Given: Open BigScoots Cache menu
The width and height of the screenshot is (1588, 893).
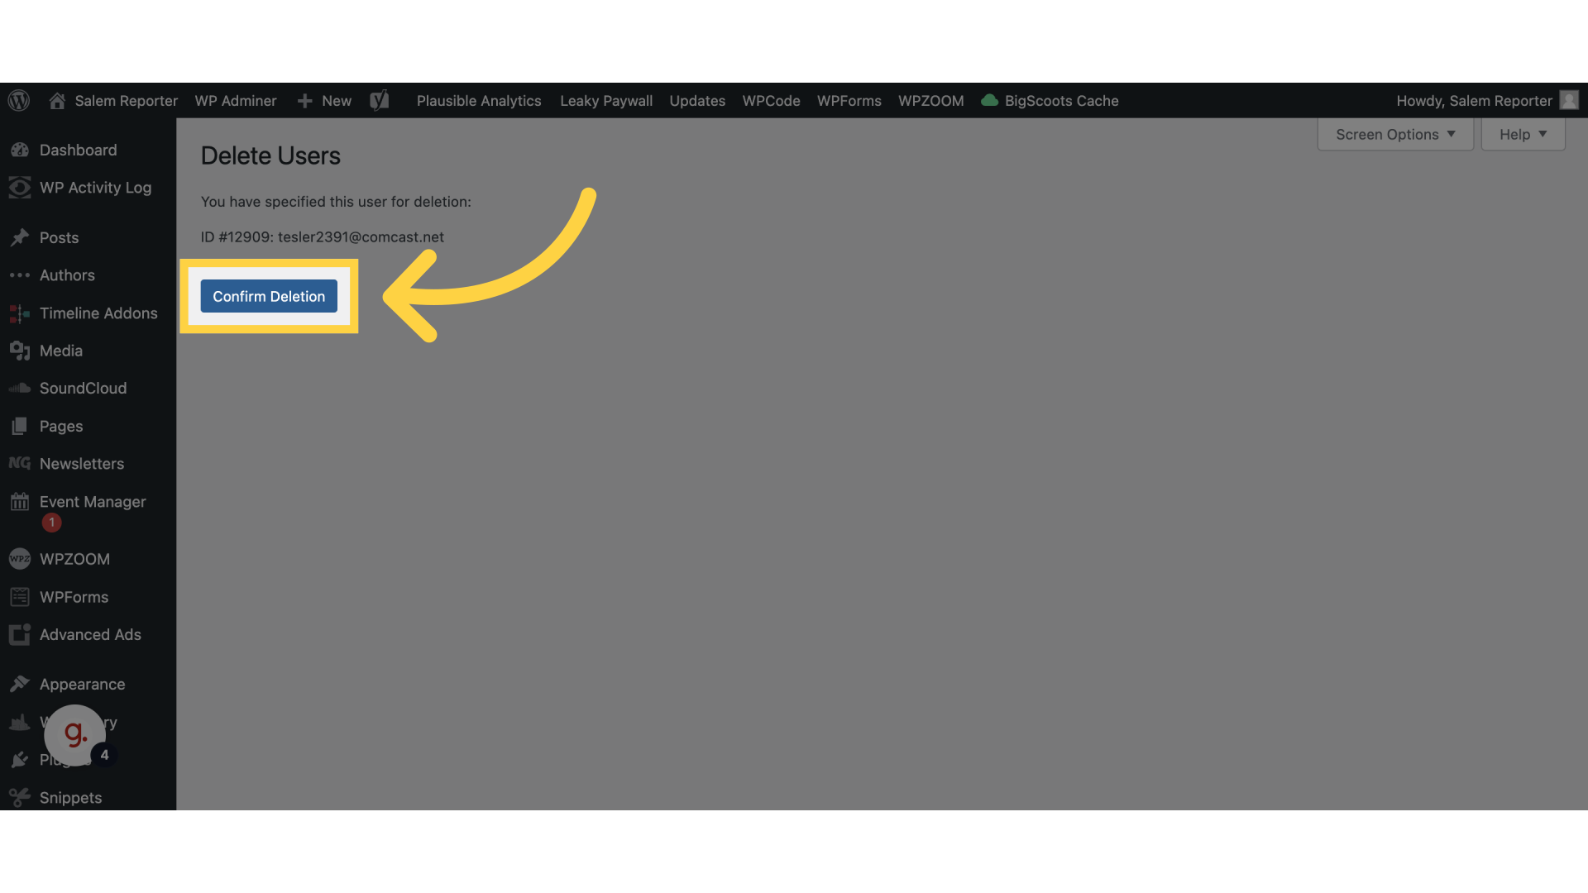Looking at the screenshot, I should point(1050,100).
